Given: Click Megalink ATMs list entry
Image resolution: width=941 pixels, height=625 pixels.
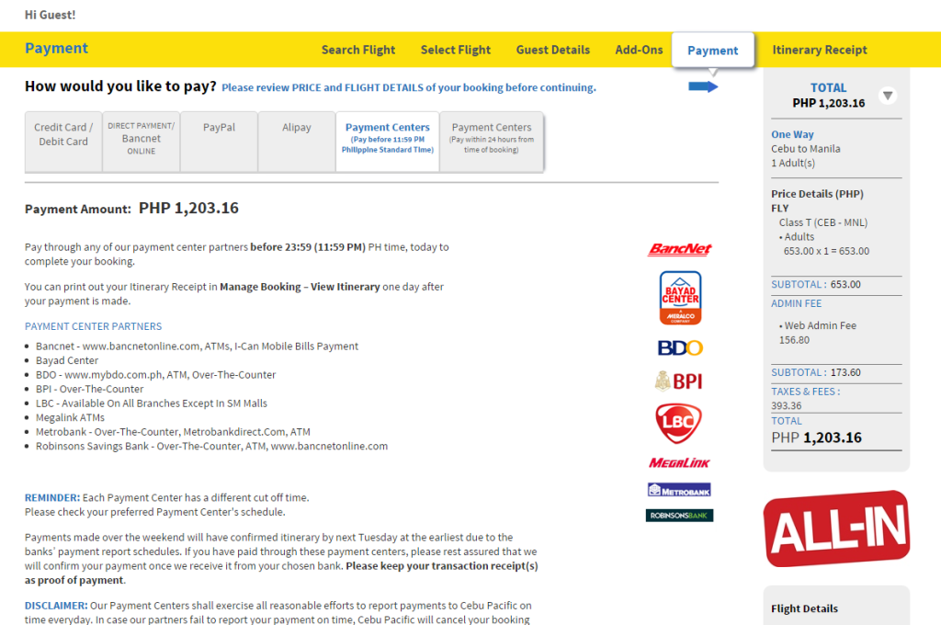Looking at the screenshot, I should point(70,418).
